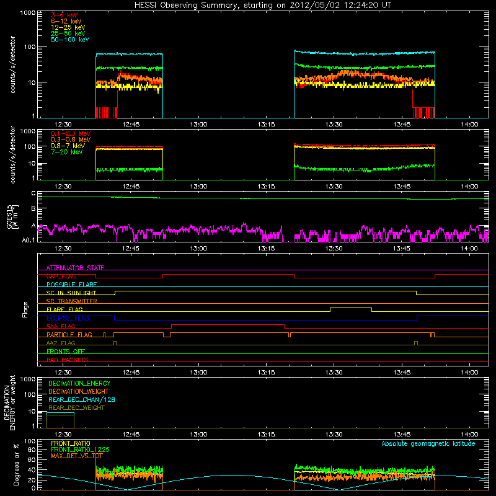Select the AAZ_FLAG label

coord(61,343)
